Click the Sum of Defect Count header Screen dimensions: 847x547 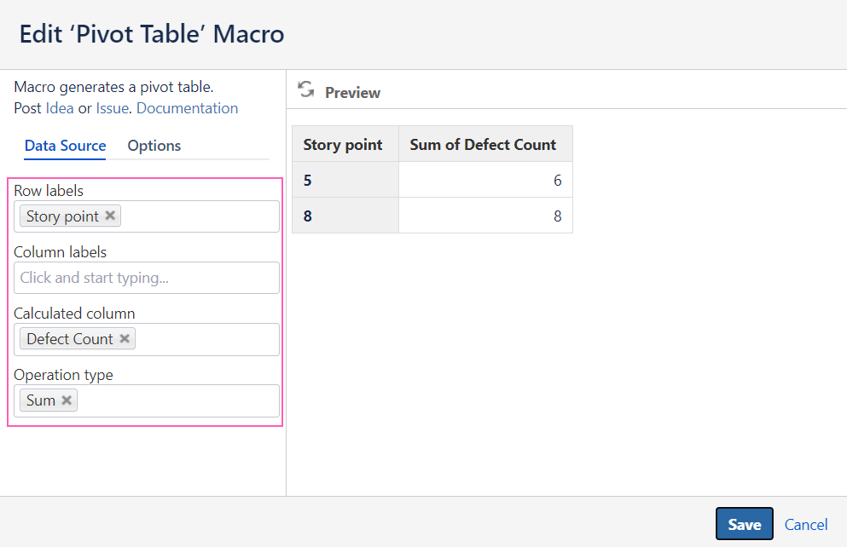click(x=483, y=144)
